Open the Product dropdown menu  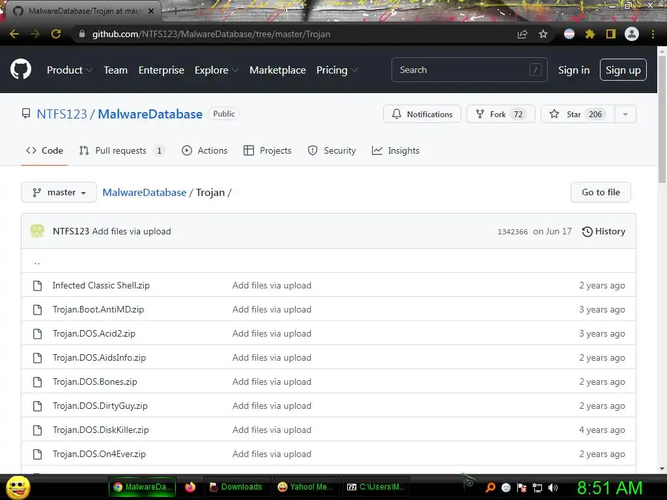pos(70,70)
